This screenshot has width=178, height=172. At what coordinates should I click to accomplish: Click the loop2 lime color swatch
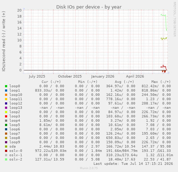6,112
